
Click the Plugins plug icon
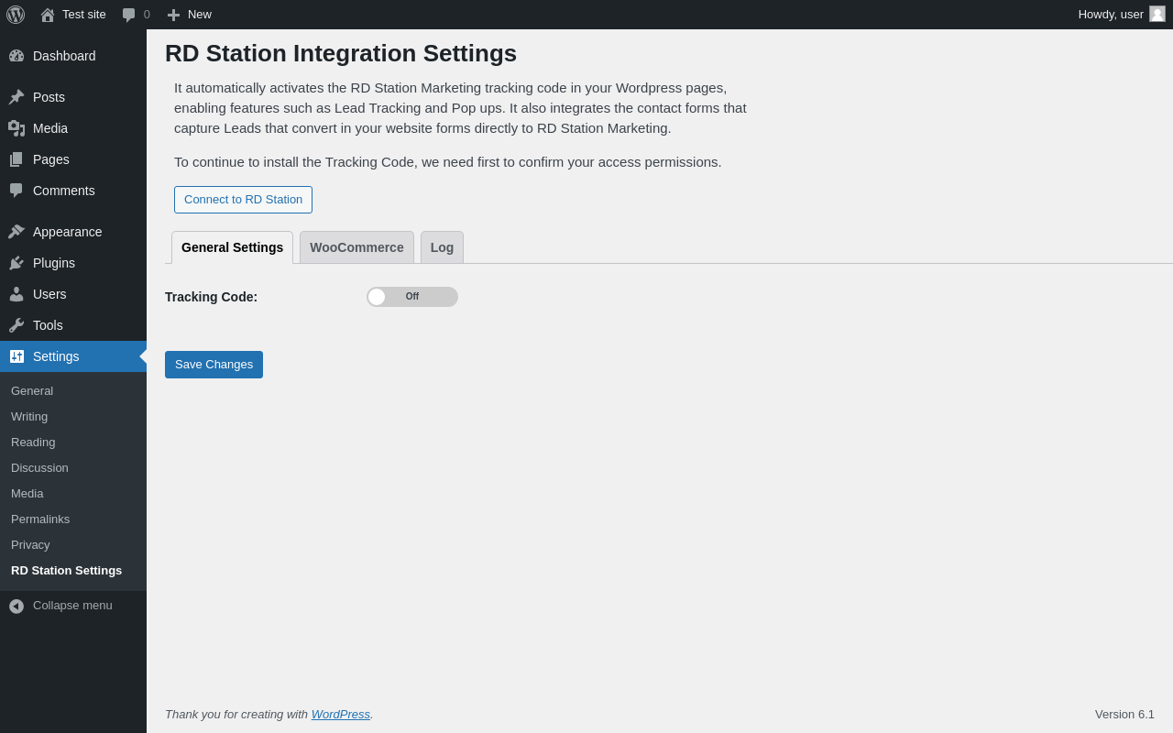[x=16, y=263]
